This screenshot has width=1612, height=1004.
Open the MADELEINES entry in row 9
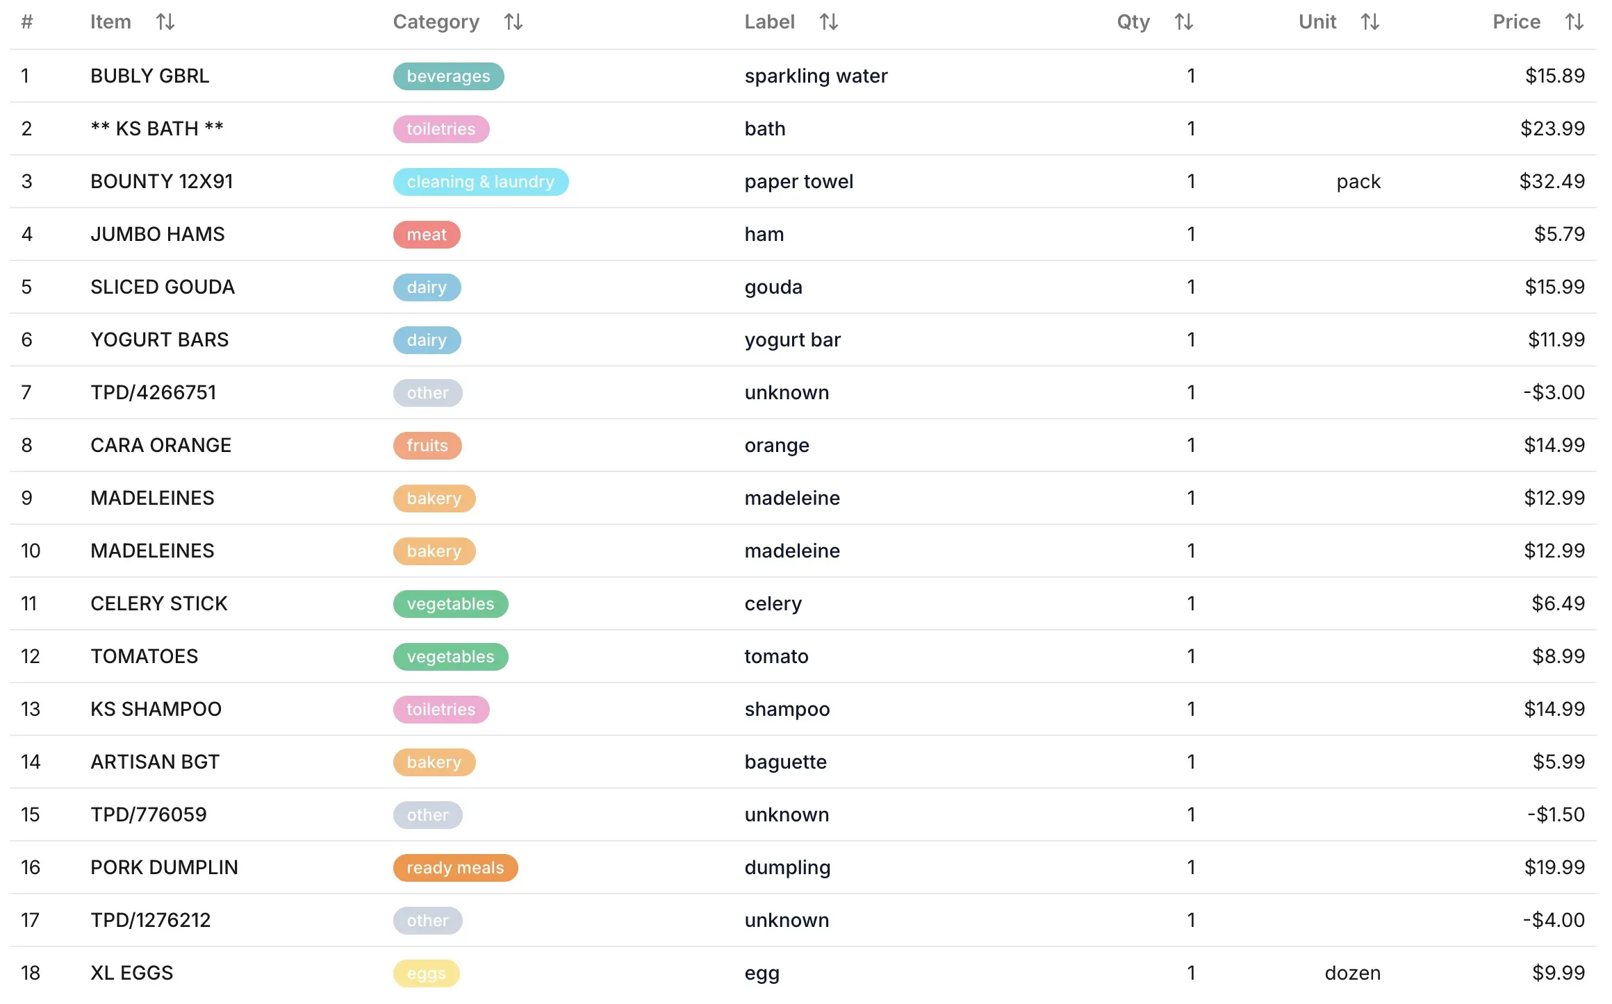tap(151, 498)
